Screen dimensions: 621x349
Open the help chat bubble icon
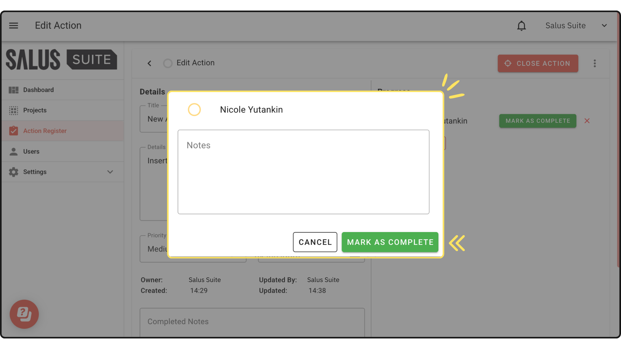coord(24,314)
